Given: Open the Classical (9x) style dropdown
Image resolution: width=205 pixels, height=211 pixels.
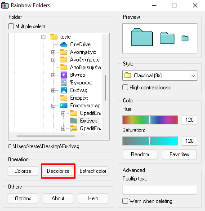Looking at the screenshot, I should click(x=160, y=75).
